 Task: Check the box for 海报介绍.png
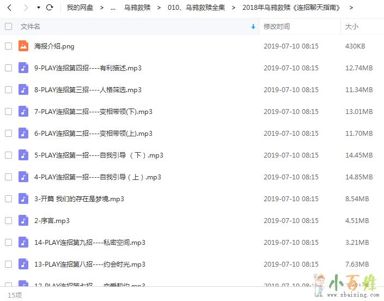click(8, 46)
